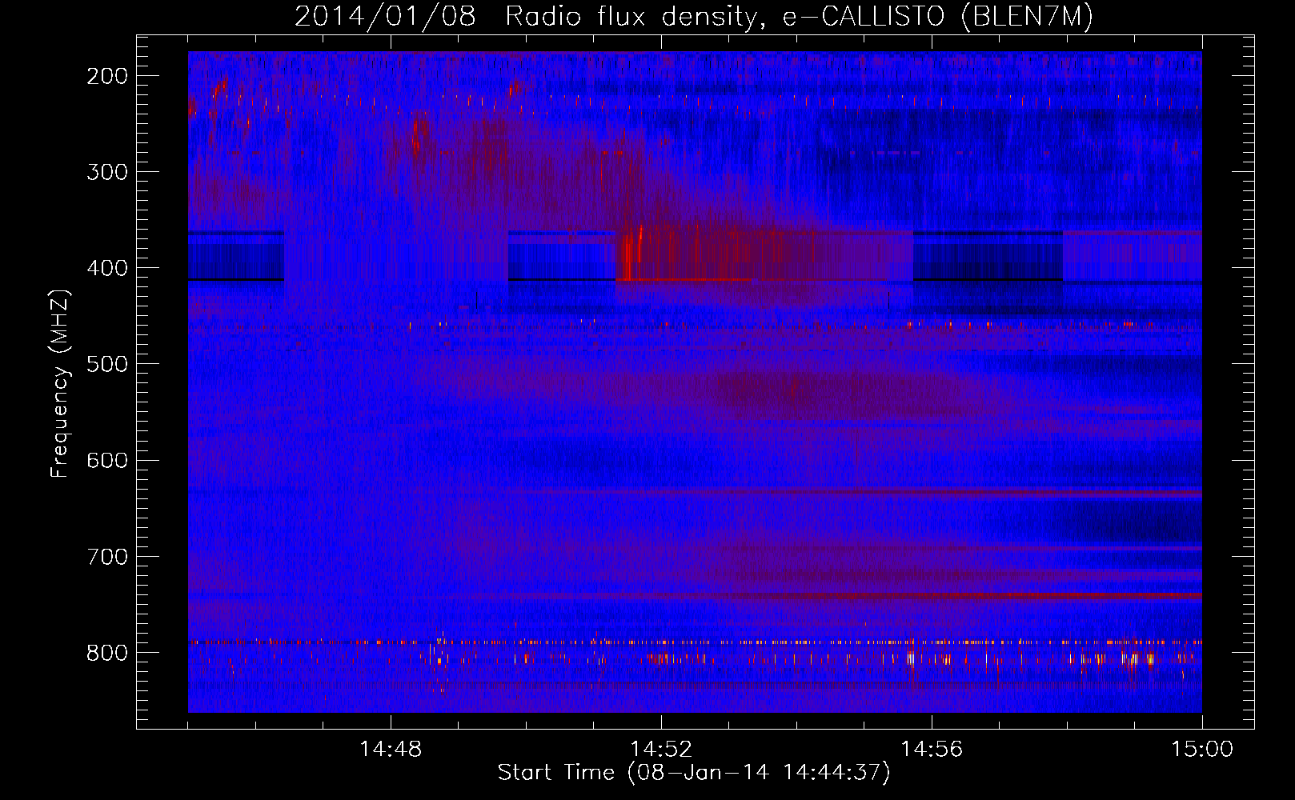Click the 800 frequency tick label
Screen dimensions: 1295x800
click(107, 653)
